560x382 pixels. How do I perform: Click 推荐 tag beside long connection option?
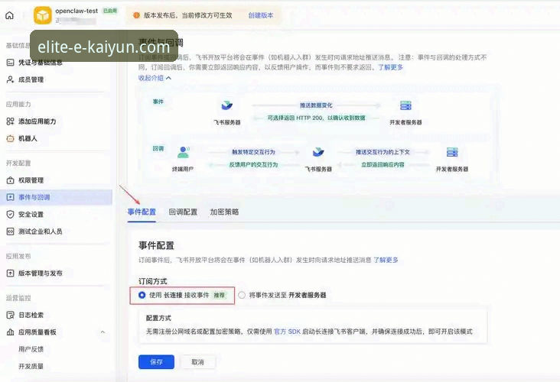point(220,295)
